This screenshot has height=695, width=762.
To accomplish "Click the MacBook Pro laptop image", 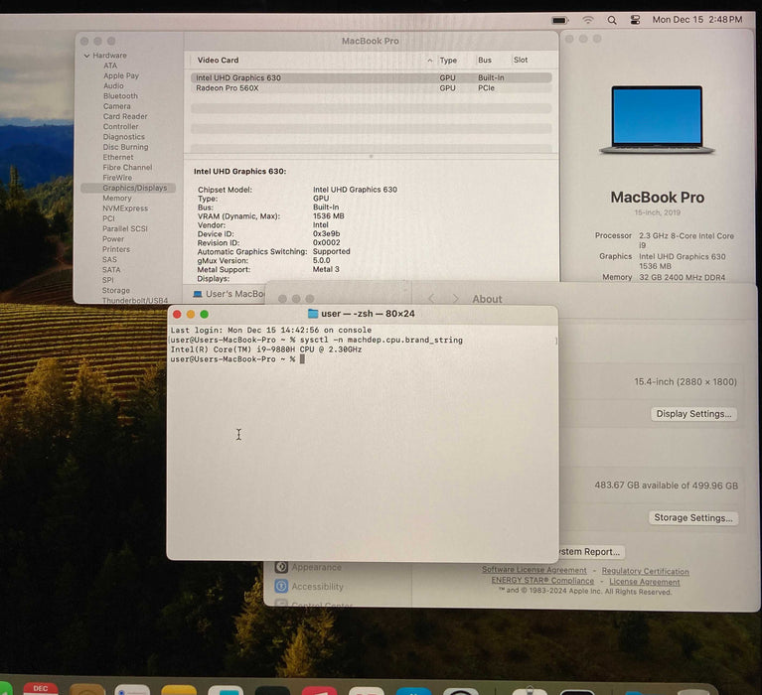I will [657, 120].
